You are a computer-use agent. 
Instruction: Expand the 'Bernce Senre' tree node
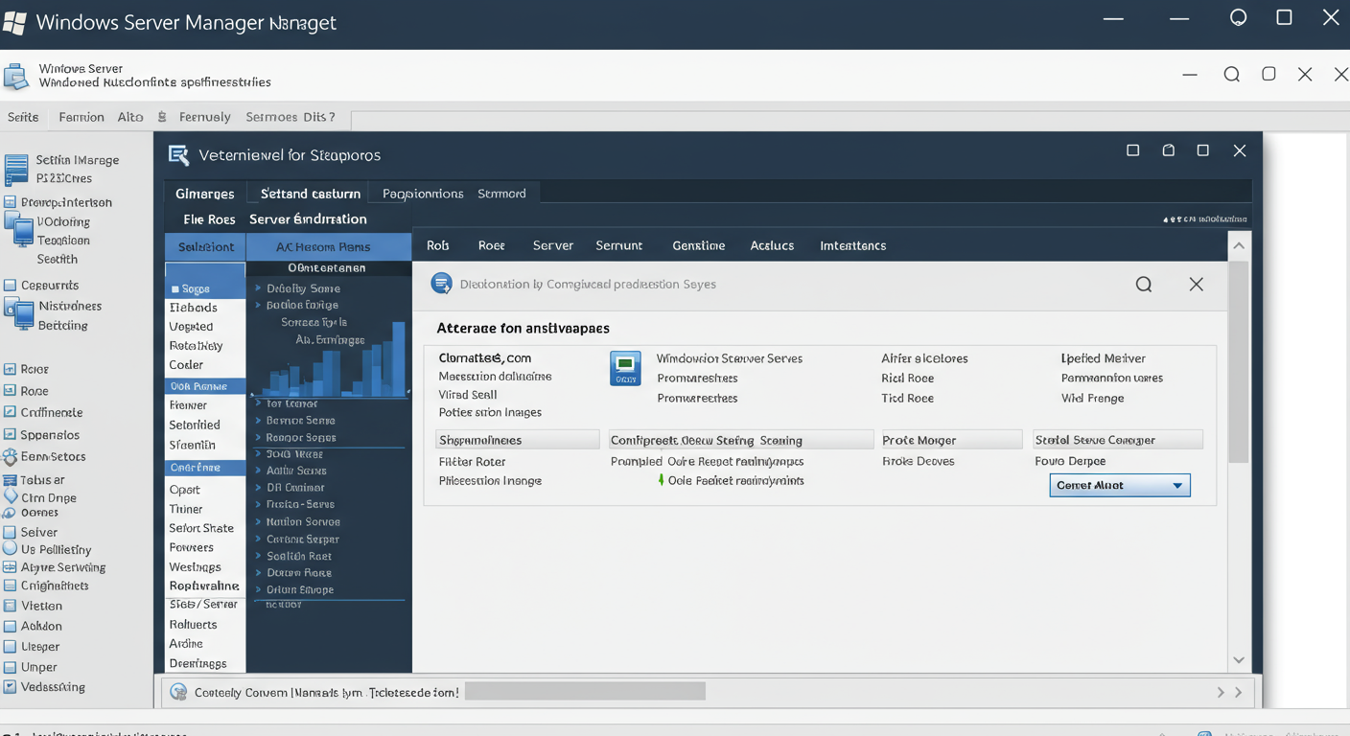pos(259,421)
